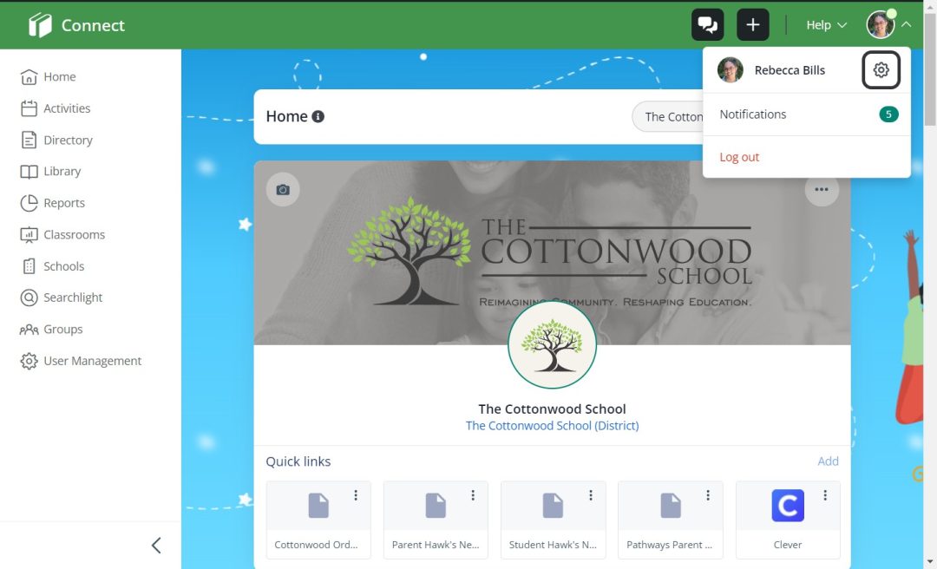Open account settings gear icon
The image size is (937, 569).
coord(881,70)
